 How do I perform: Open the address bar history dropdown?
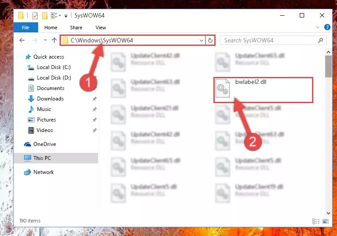[x=202, y=41]
